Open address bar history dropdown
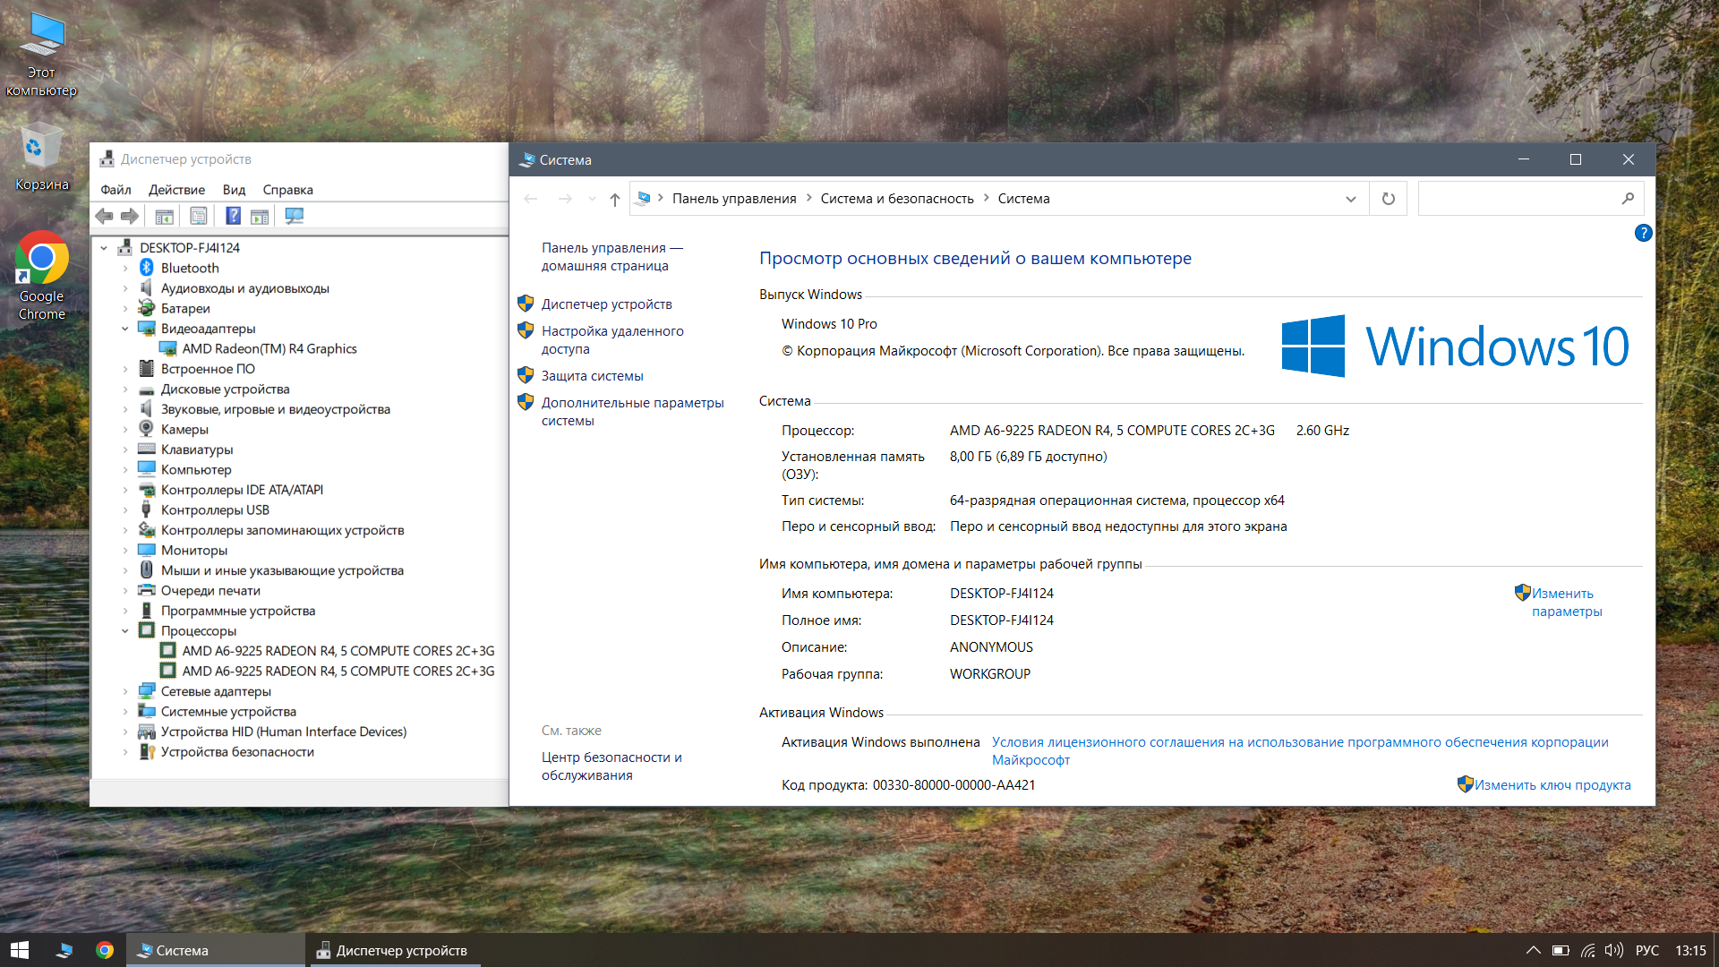The width and height of the screenshot is (1719, 967). (1350, 199)
